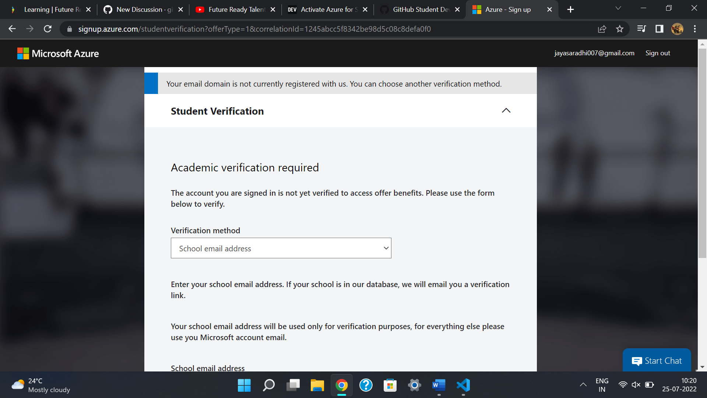
Task: Bookmark this page with the star icon
Action: coord(620,29)
